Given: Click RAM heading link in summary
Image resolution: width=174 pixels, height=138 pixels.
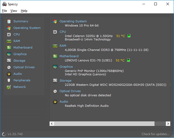Looking at the screenshot, I should pos(63,46).
